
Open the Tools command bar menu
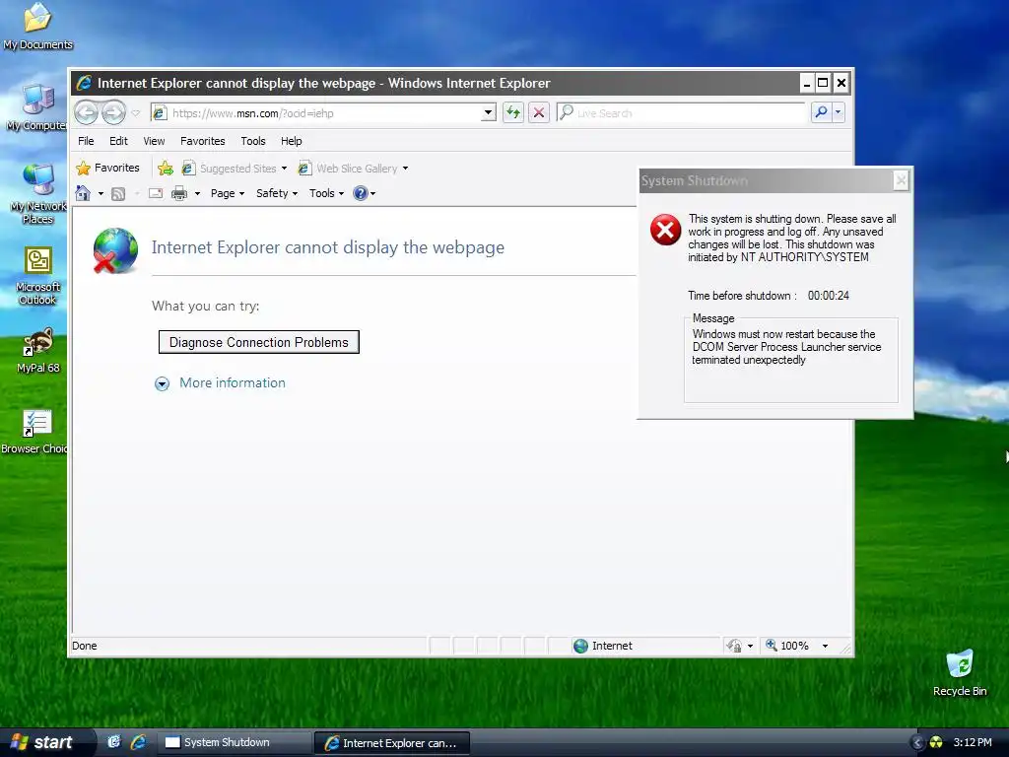coord(326,193)
